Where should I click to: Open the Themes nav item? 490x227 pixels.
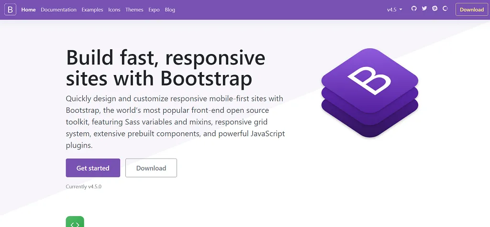pos(134,10)
